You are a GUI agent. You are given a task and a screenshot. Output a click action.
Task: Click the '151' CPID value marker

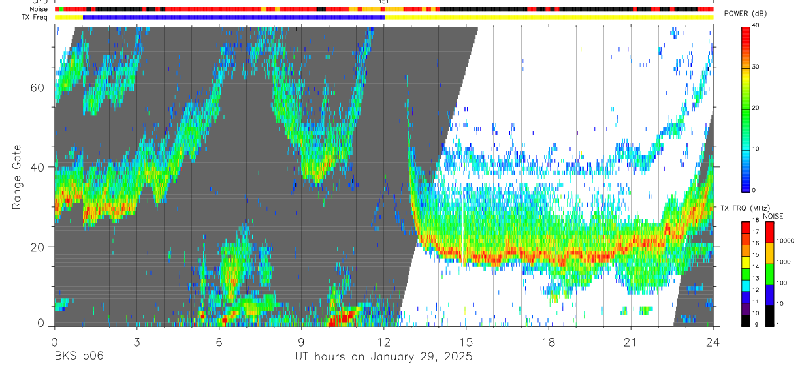pyautogui.click(x=384, y=2)
